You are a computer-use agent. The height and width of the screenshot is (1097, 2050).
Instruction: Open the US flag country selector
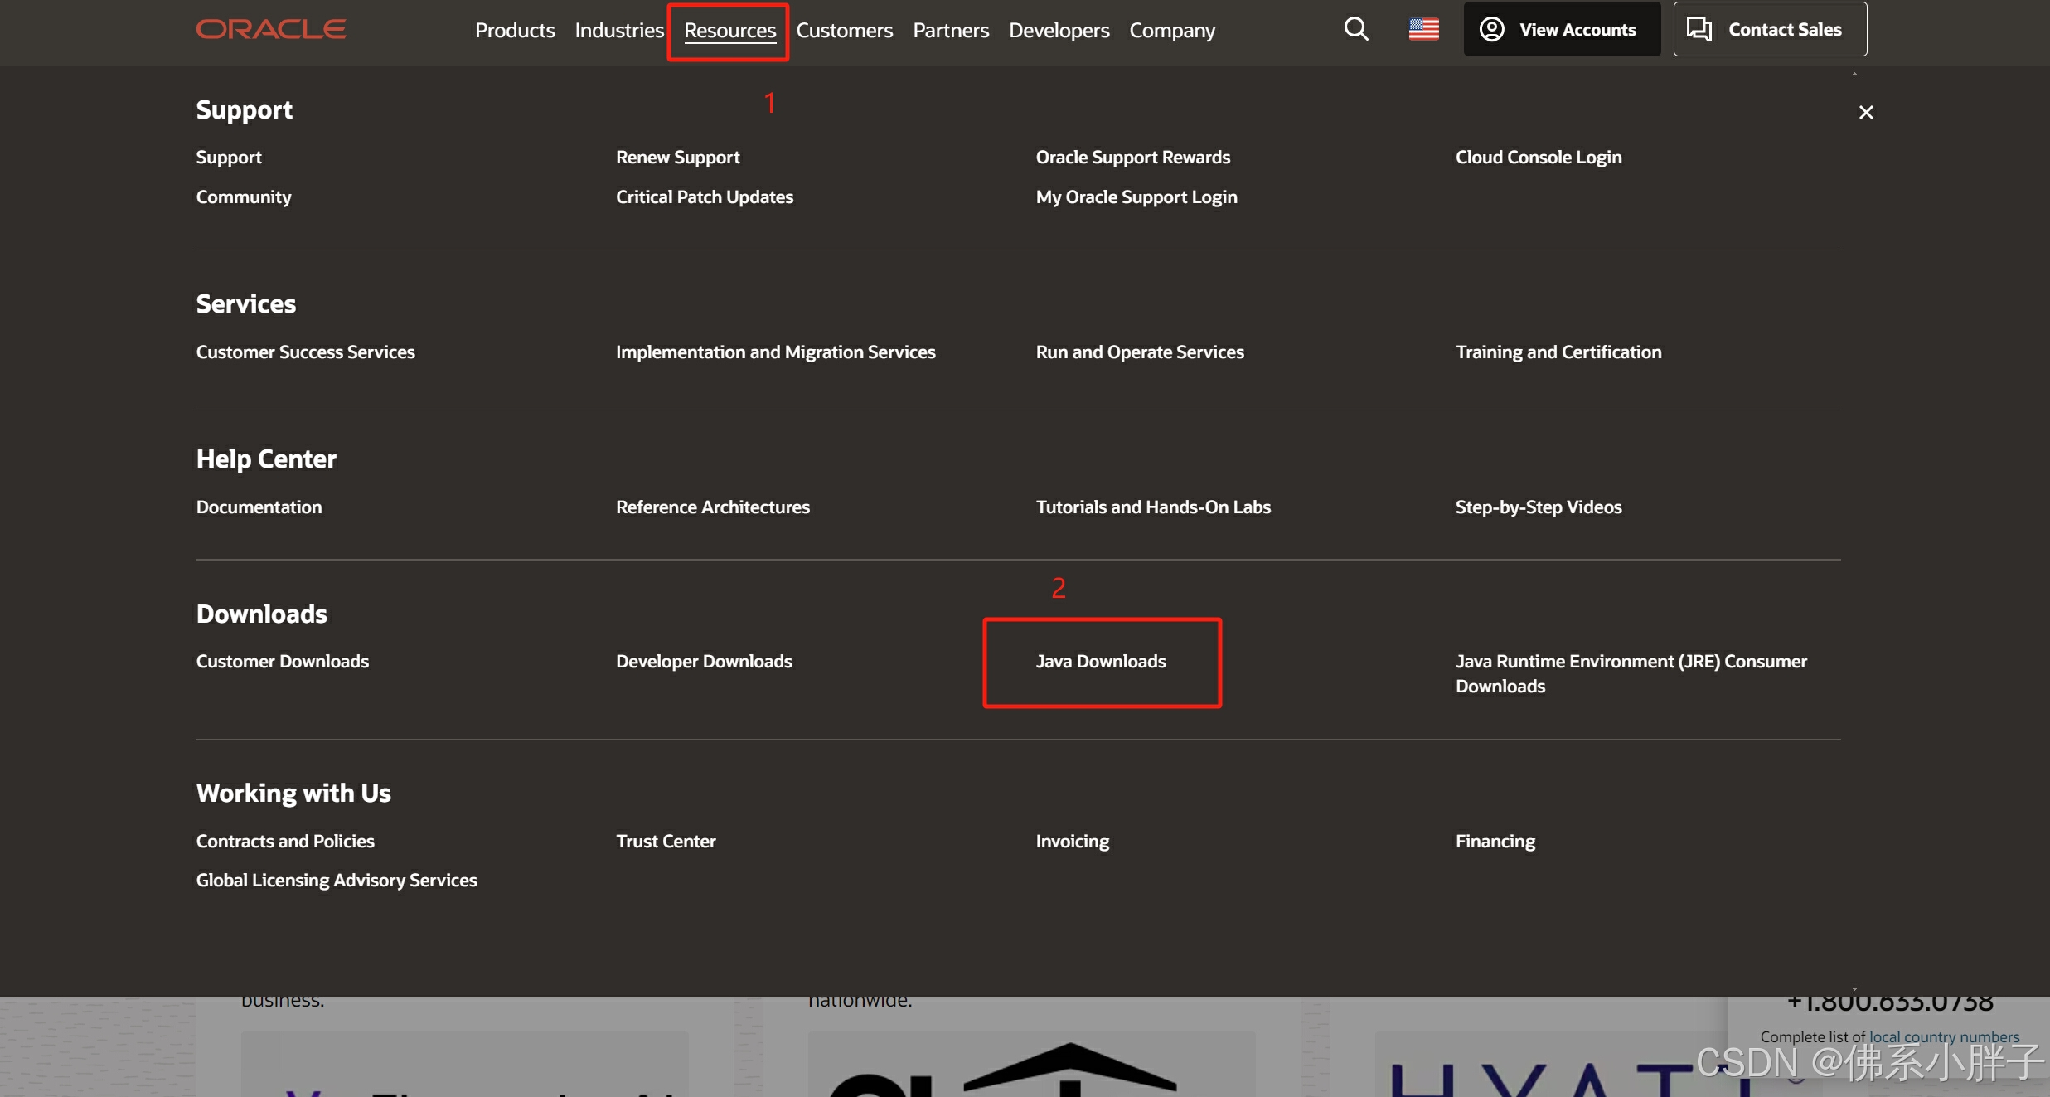[1423, 30]
